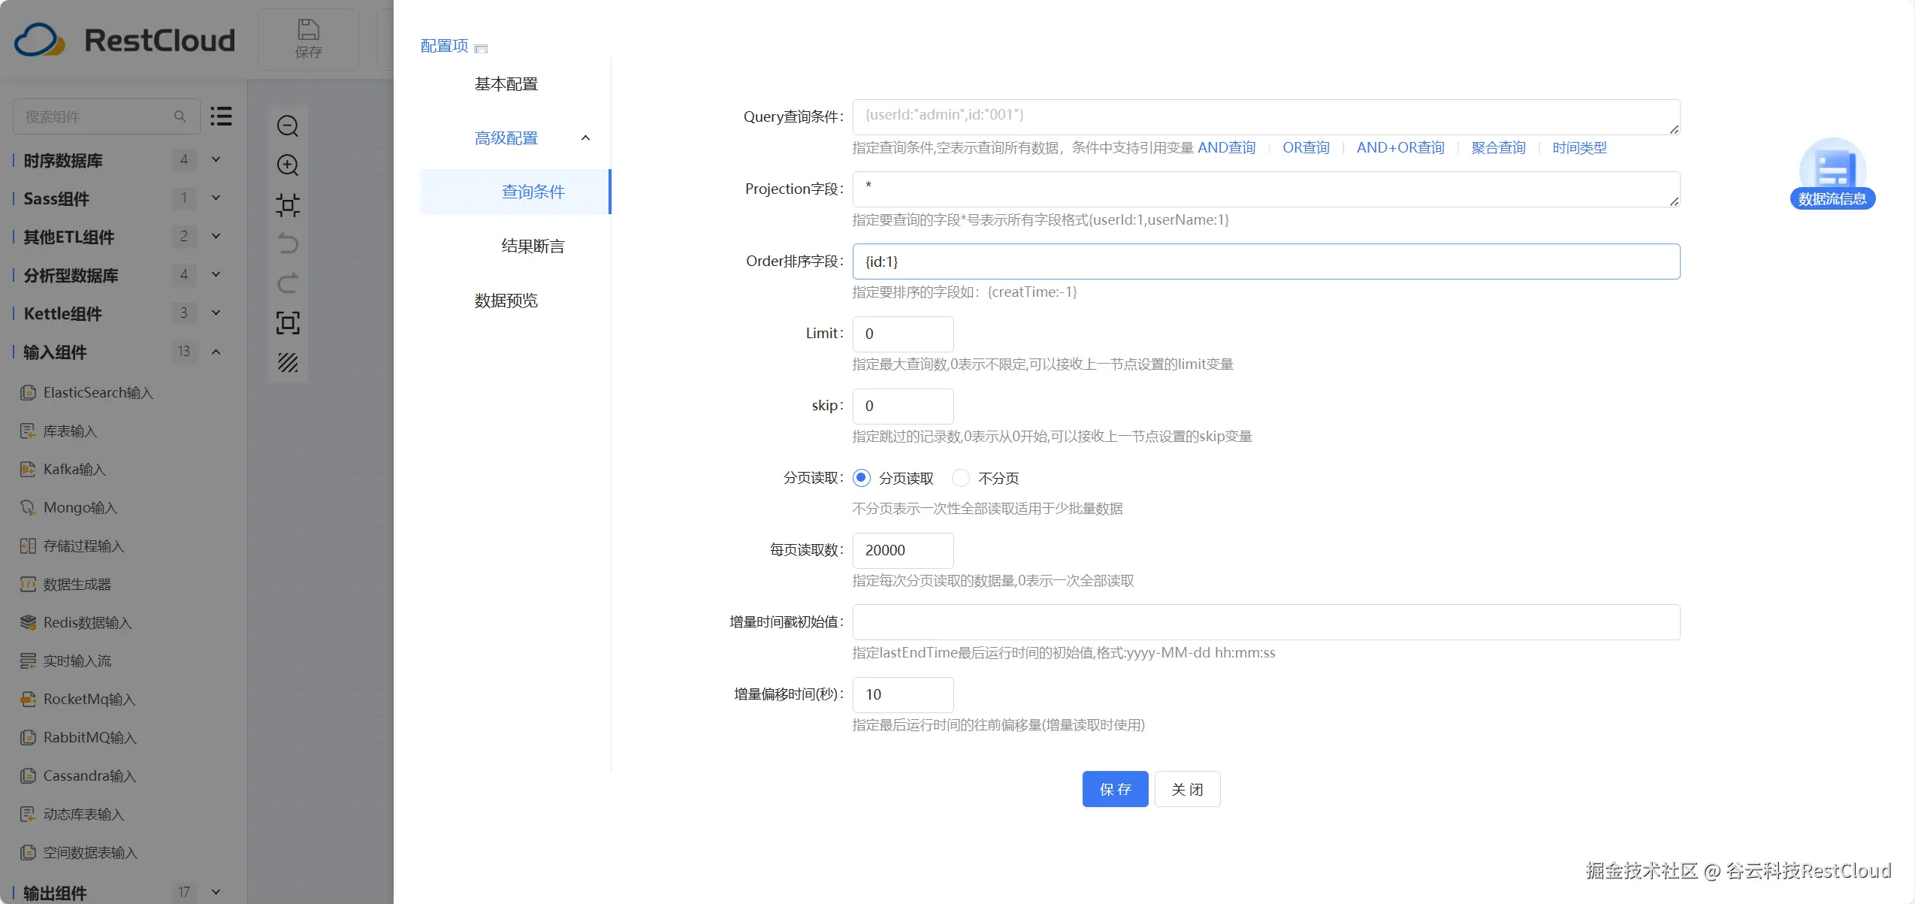Viewport: 1915px width, 904px height.
Task: Click the redo arrow icon
Action: (288, 283)
